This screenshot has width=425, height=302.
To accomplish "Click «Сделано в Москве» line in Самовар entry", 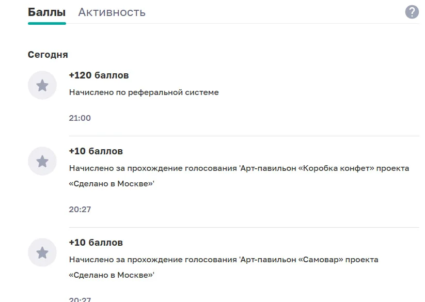I will (x=112, y=275).
